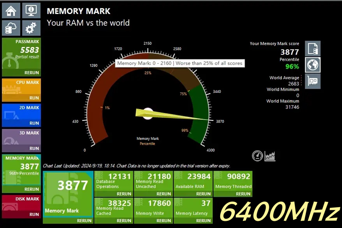
Task: Click the Memory Threaded 90892 score
Action: (x=239, y=176)
